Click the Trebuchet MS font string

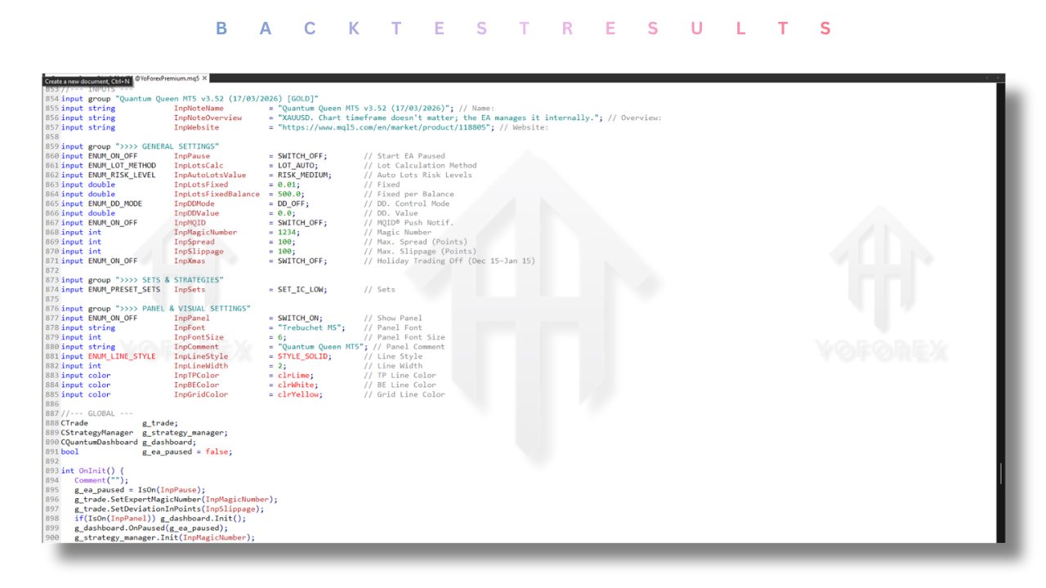point(309,327)
